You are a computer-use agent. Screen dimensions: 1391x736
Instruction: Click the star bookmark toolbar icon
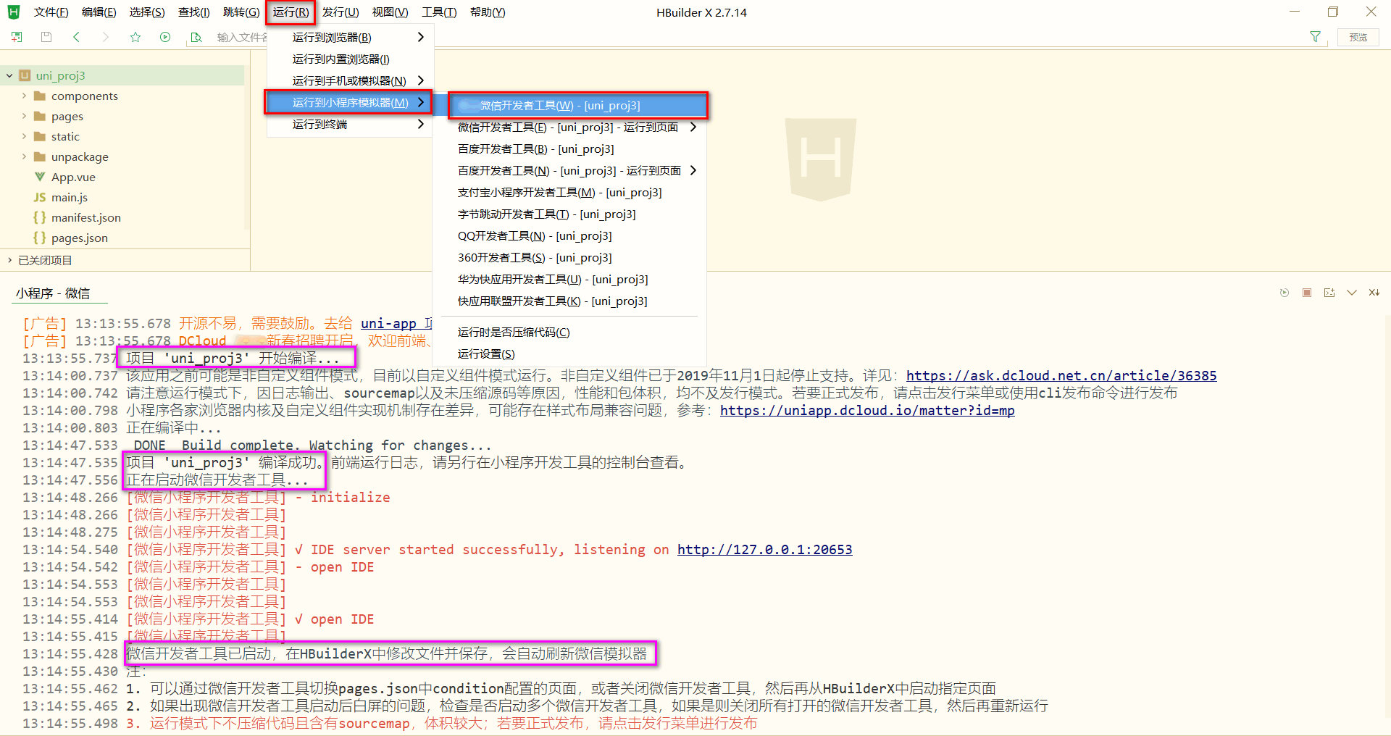[x=135, y=37]
